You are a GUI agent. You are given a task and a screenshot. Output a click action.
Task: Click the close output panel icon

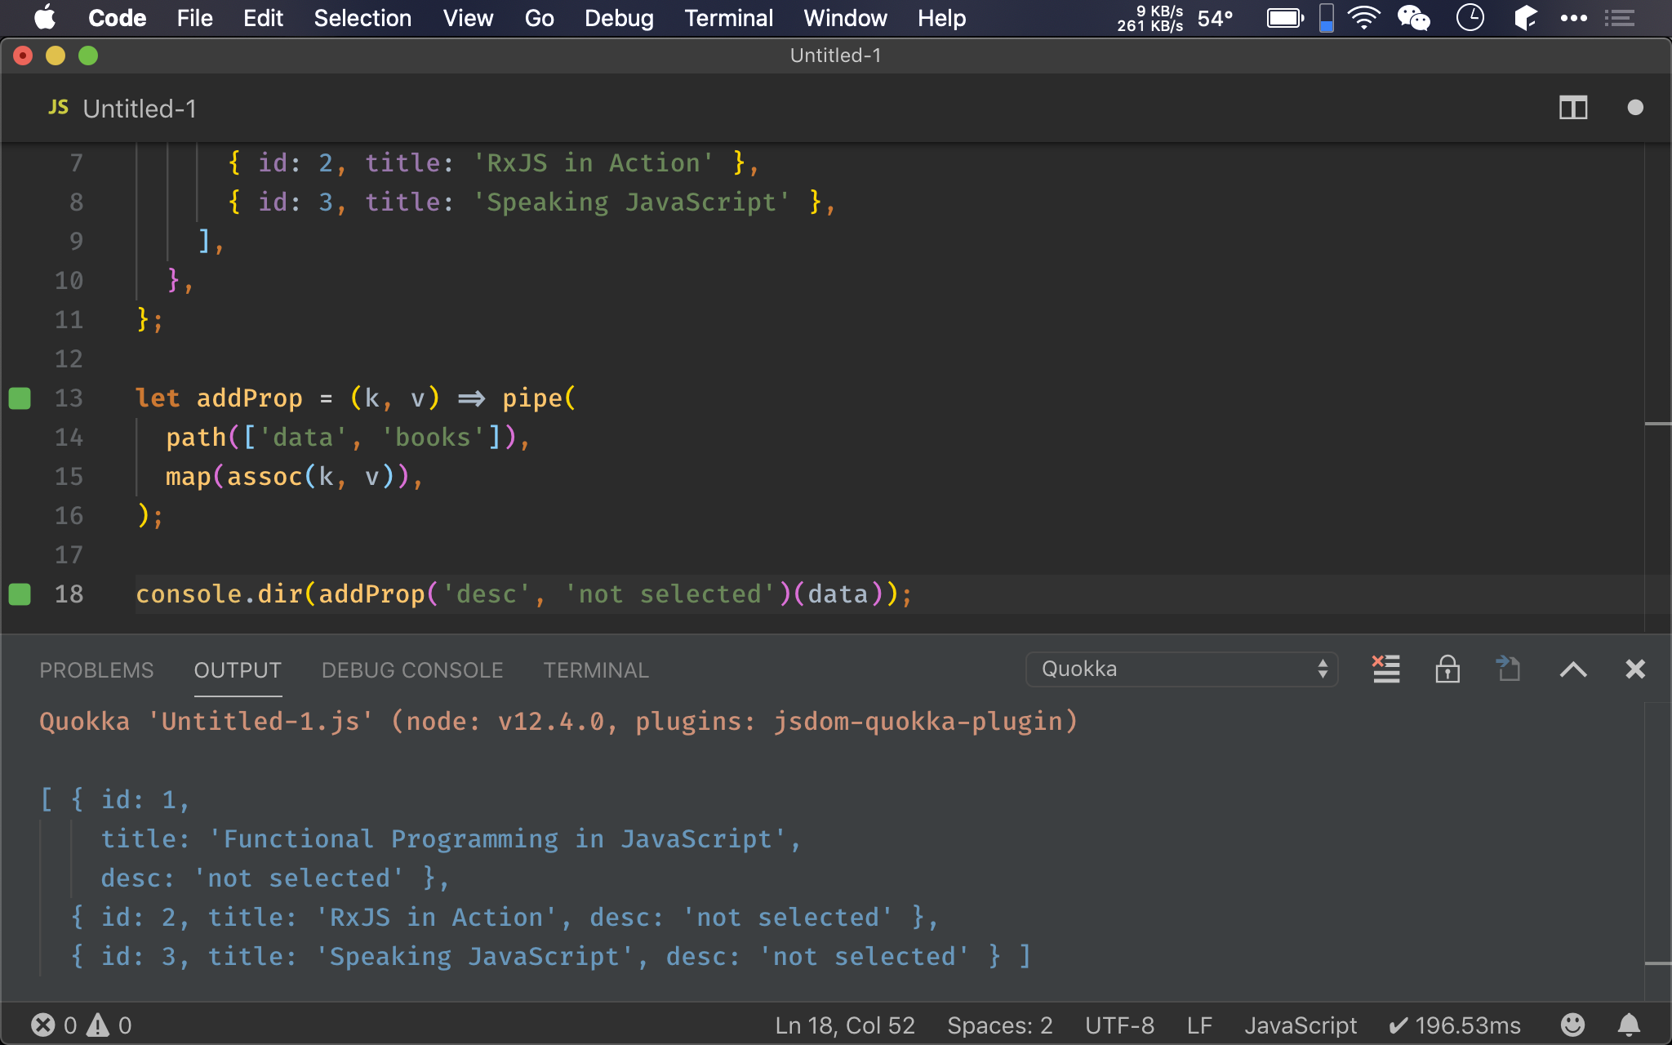point(1634,668)
